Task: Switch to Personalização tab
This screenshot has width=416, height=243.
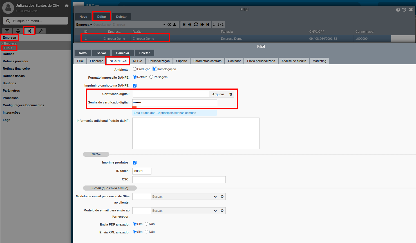Action: point(159,61)
